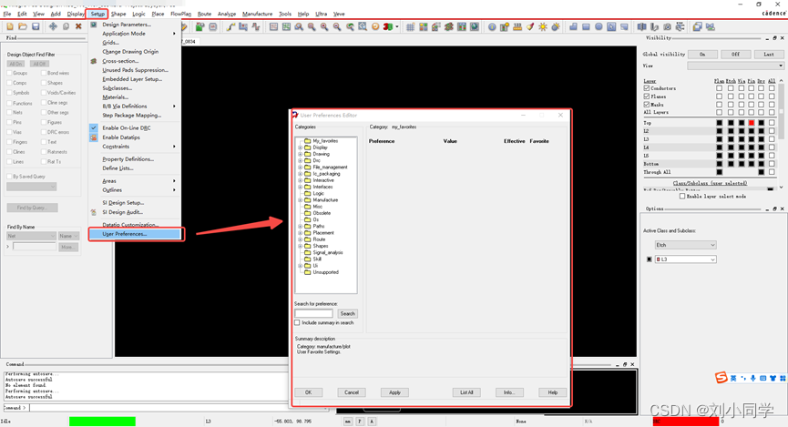Open the Etch active class dropdown
Screen dimensions: 788x427
tap(685, 245)
